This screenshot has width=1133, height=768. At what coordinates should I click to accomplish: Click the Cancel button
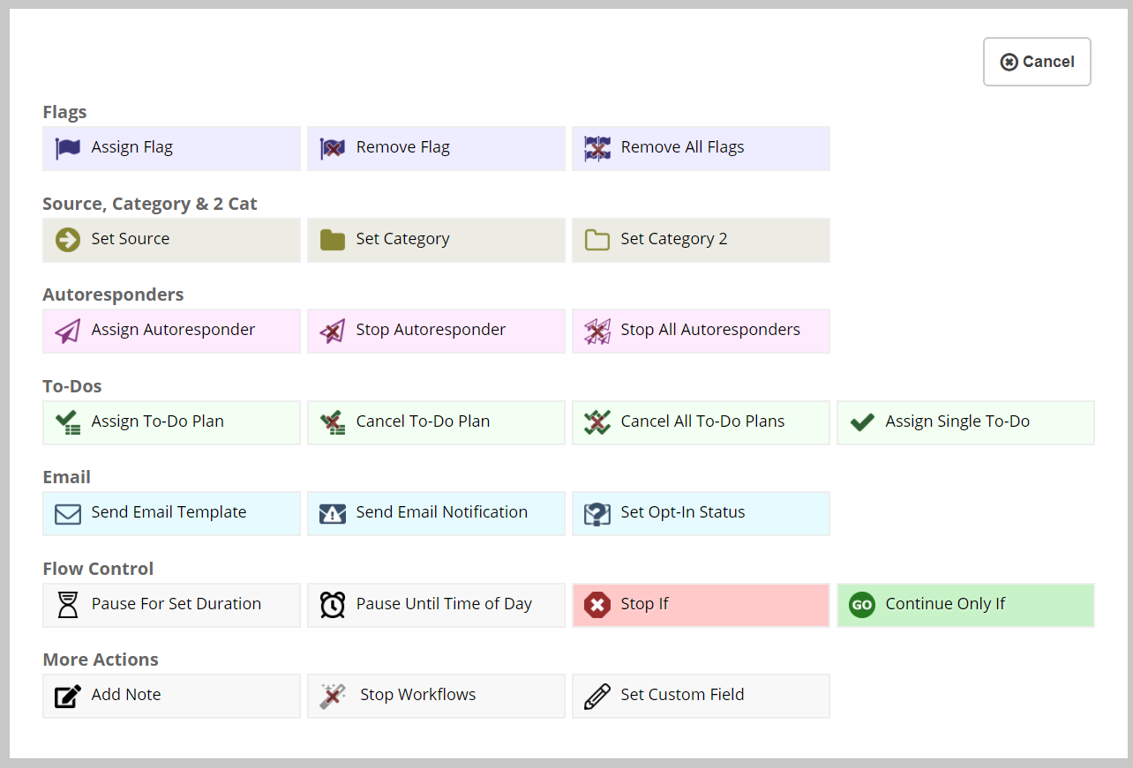pos(1037,61)
